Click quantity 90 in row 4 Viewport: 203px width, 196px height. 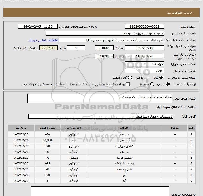click(47, 152)
